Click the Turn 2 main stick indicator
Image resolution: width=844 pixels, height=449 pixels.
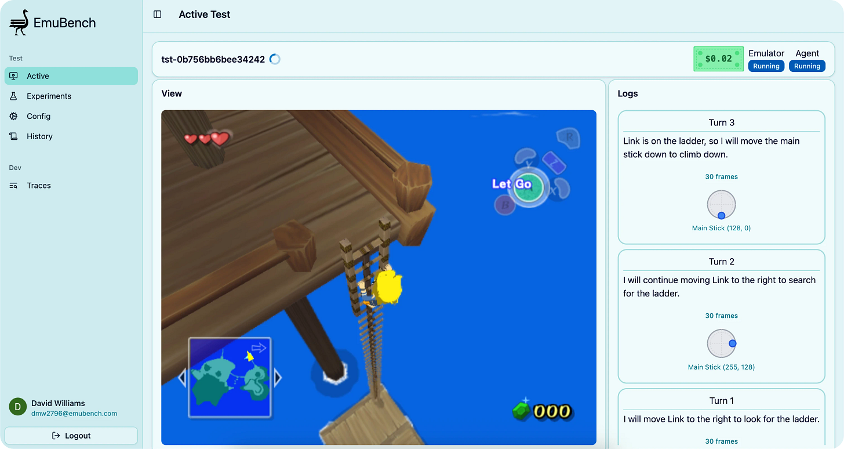722,343
